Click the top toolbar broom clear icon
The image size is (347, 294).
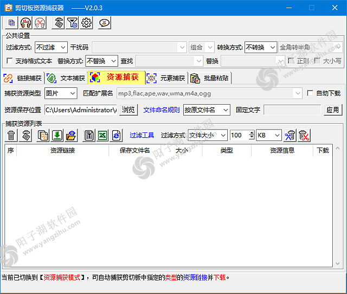(58, 23)
